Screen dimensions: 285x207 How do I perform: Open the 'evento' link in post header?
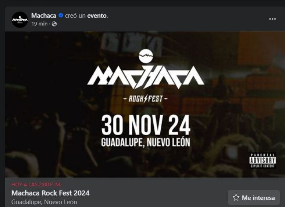pos(97,16)
